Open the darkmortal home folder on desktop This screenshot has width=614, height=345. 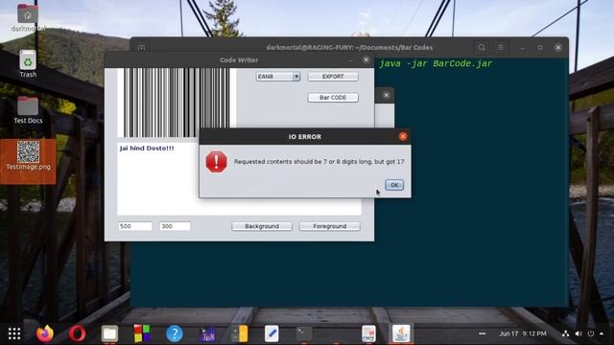coord(28,17)
